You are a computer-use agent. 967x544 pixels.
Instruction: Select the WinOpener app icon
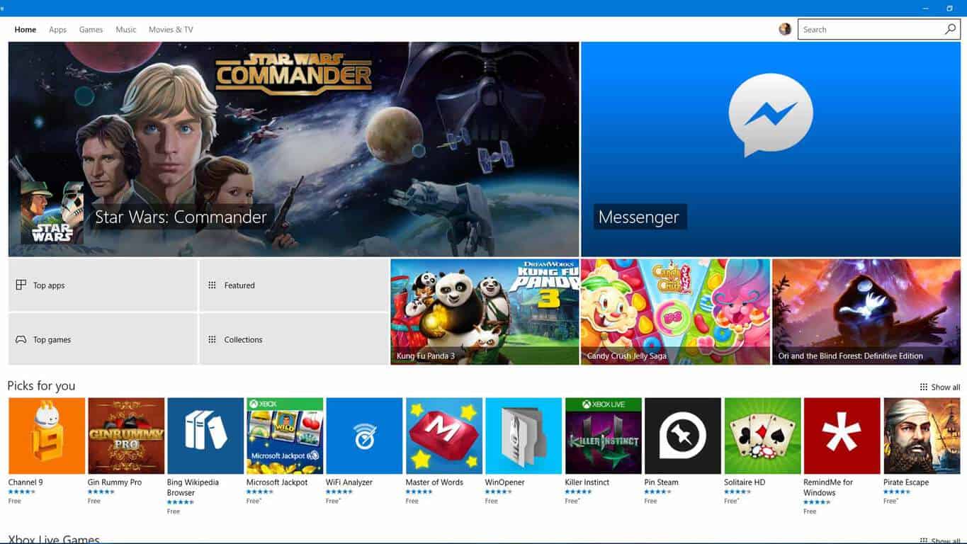[524, 436]
